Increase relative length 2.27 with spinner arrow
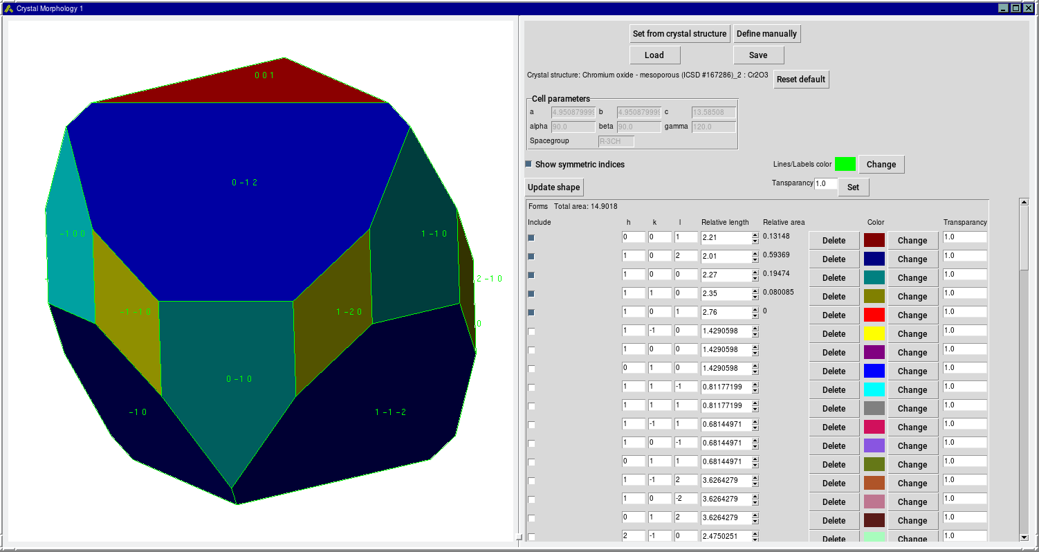Viewport: 1039px width, 552px height. [755, 272]
